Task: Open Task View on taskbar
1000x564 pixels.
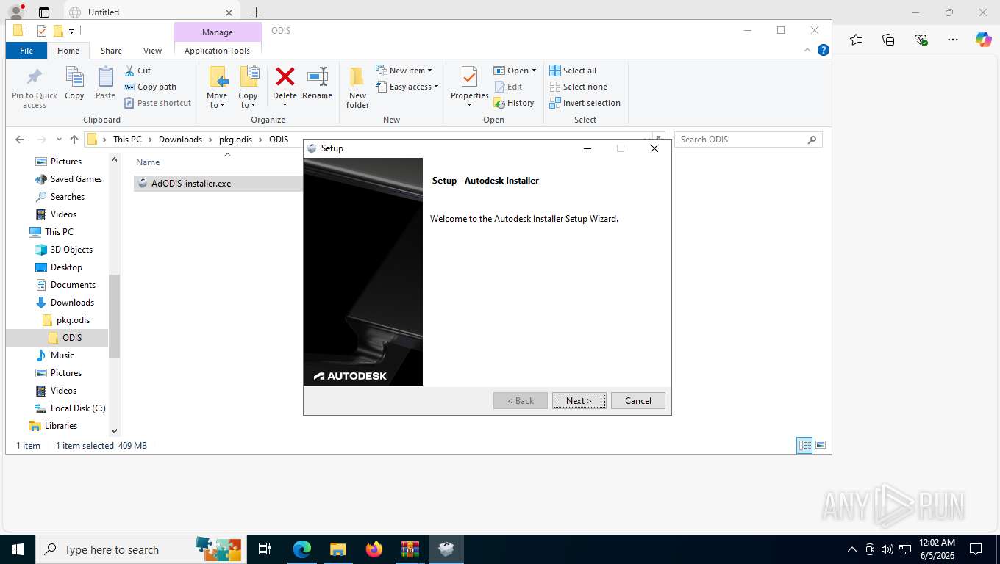Action: pyautogui.click(x=265, y=549)
